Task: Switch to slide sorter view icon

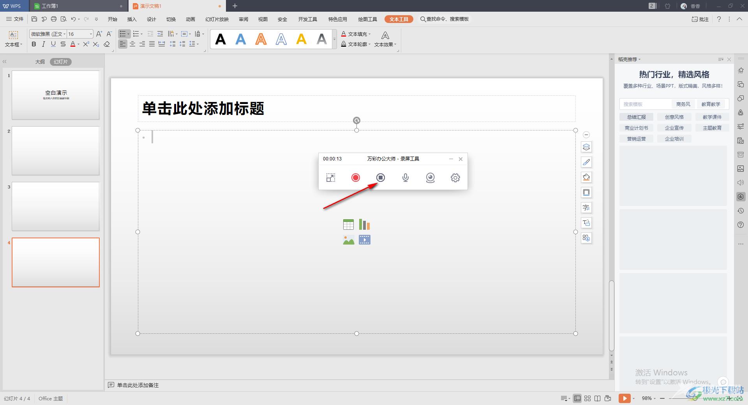Action: click(587, 398)
